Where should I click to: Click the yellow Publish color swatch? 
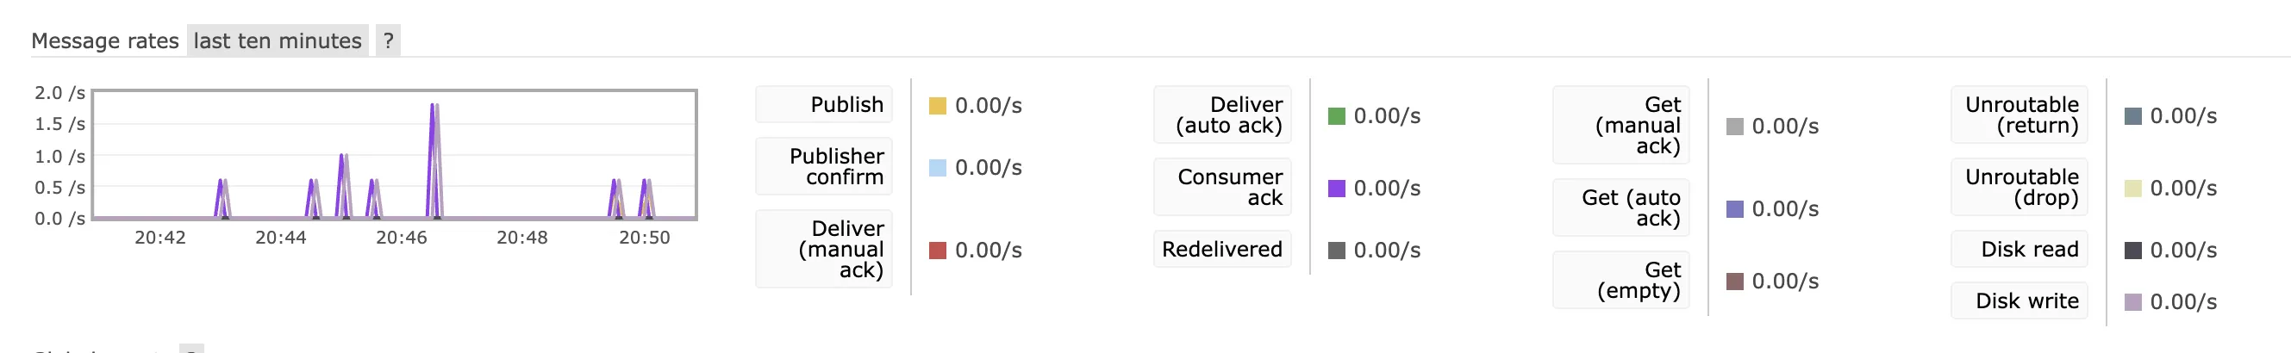tap(938, 106)
